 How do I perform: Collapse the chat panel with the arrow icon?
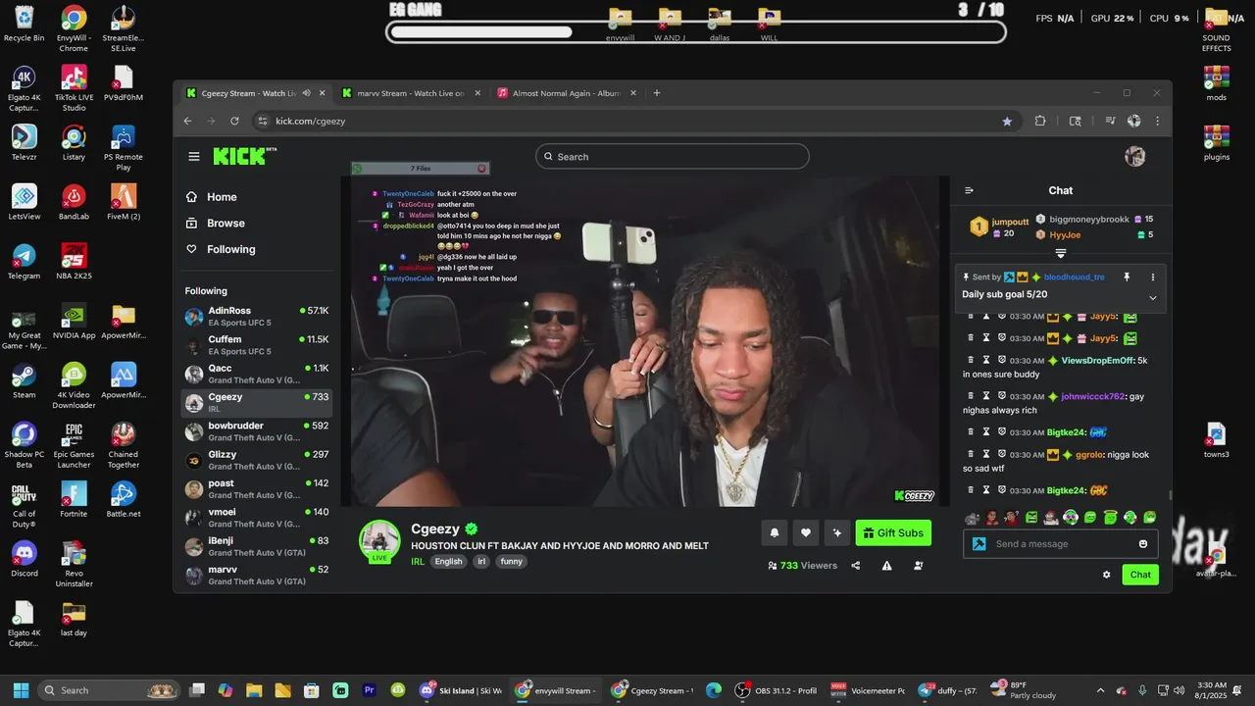pos(969,190)
